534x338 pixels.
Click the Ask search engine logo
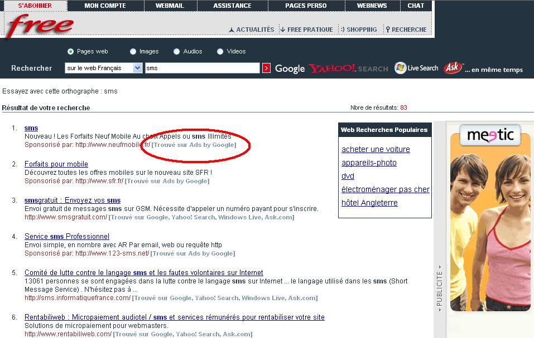(453, 67)
